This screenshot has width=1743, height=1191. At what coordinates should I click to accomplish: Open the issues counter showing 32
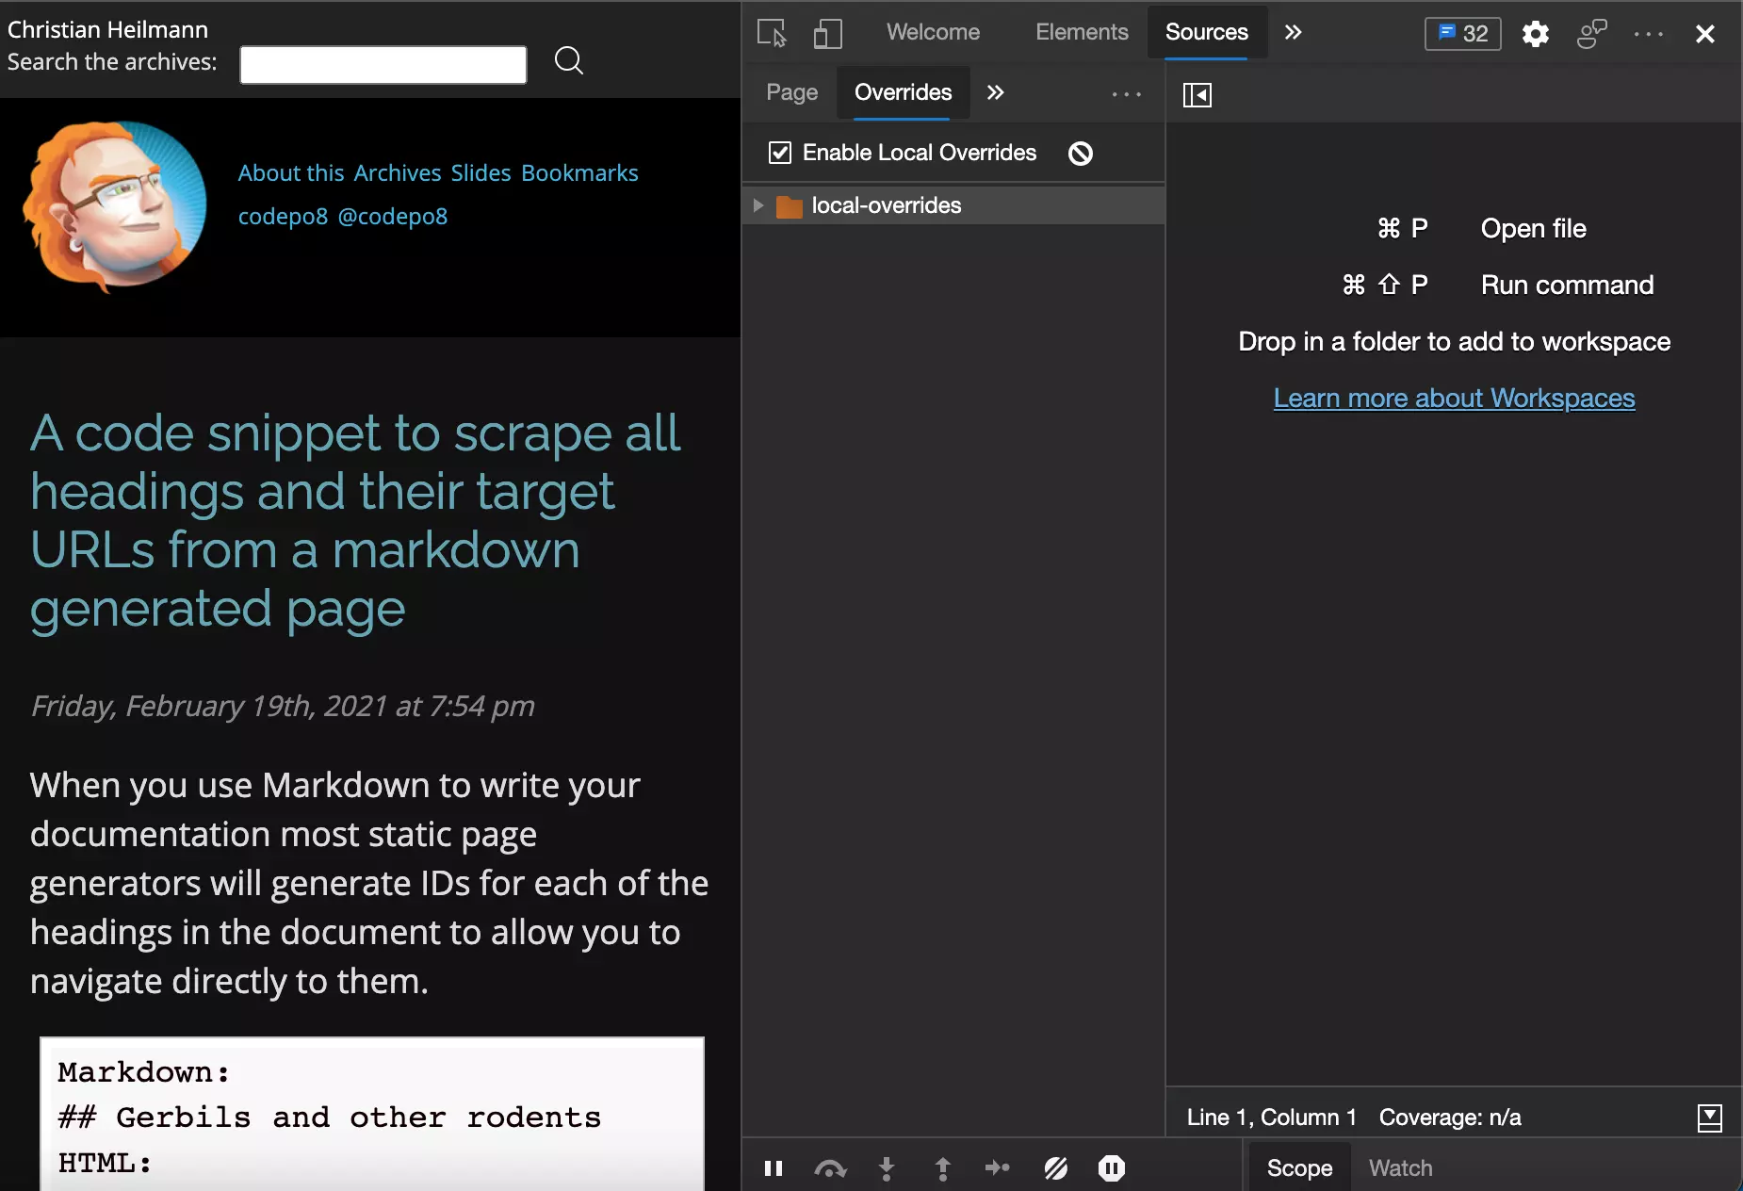[x=1462, y=34]
